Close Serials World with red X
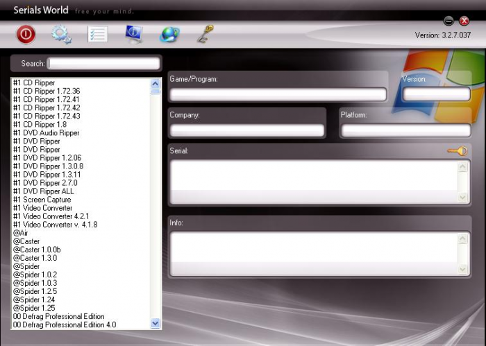The image size is (486, 346). pos(464,21)
